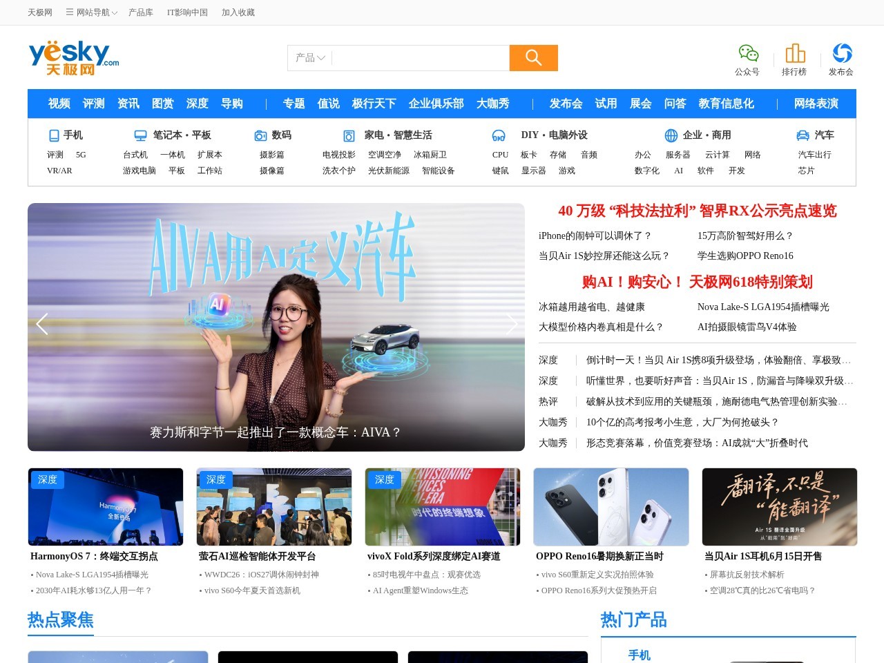Viewport: 884px width, 663px height.
Task: Open the AIVA concept car banner image
Action: 276,327
